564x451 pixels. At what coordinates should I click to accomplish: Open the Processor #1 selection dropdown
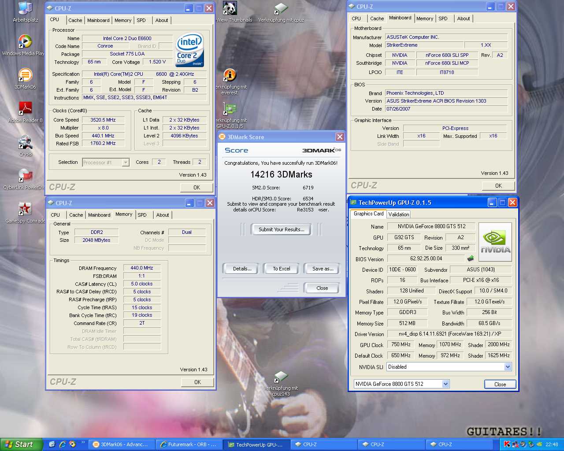click(x=106, y=163)
